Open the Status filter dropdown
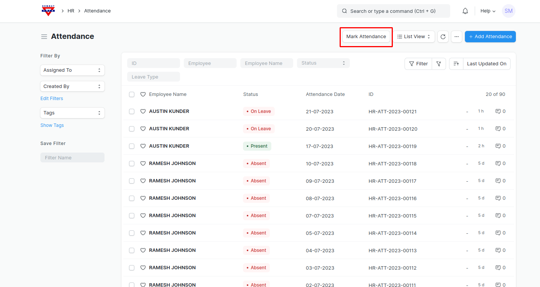Screen dimensions: 540x287 [x=323, y=63]
